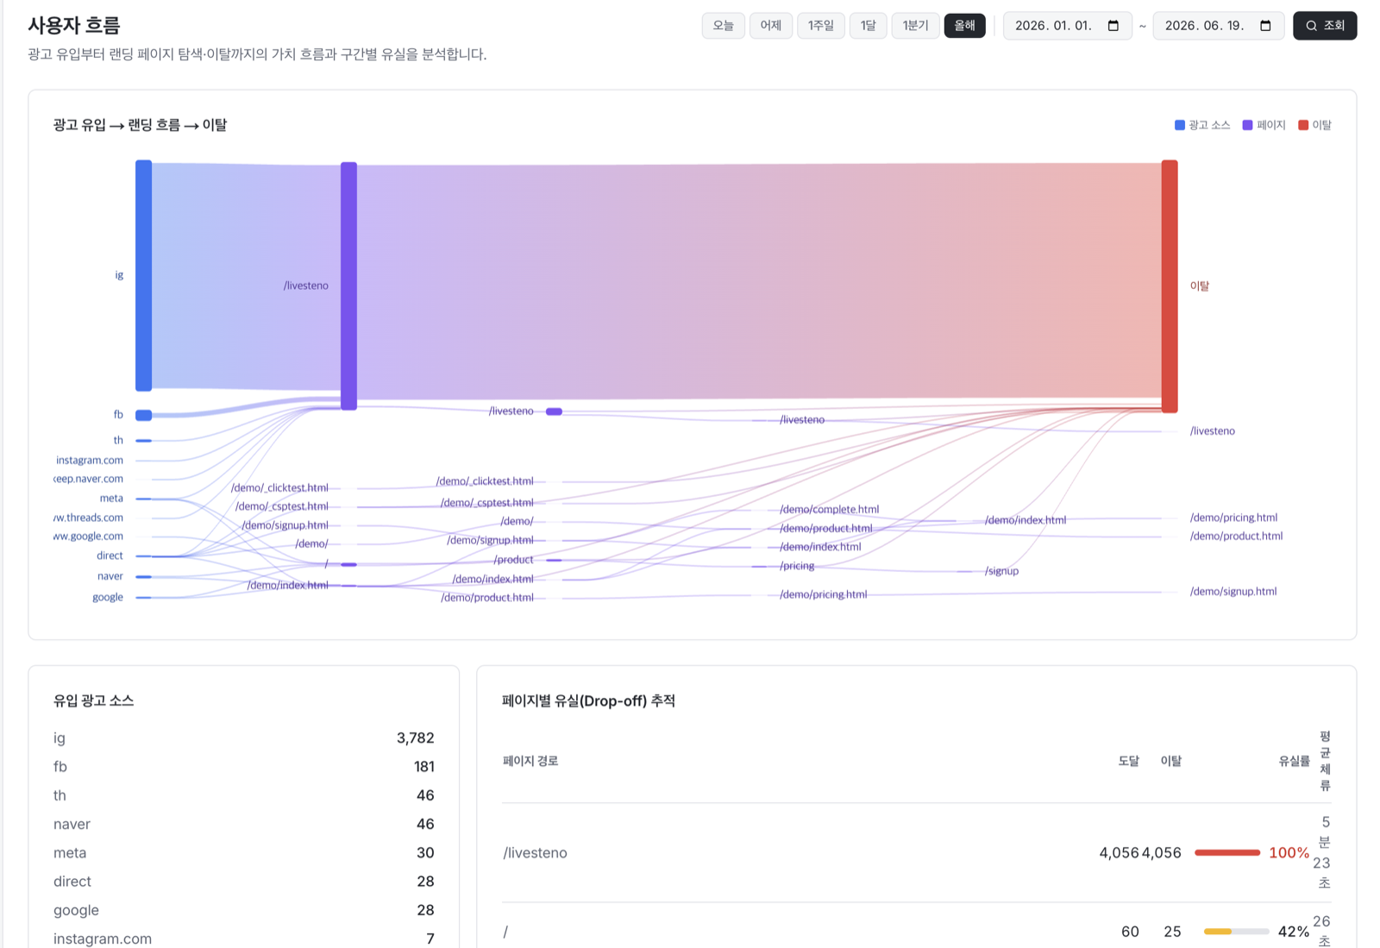Image resolution: width=1380 pixels, height=948 pixels.
Task: Click the 유실률 column header
Action: [1294, 761]
